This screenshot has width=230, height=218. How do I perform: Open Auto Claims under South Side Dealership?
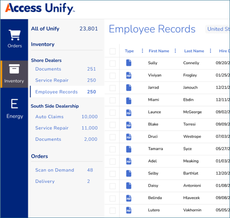pyautogui.click(x=49, y=117)
